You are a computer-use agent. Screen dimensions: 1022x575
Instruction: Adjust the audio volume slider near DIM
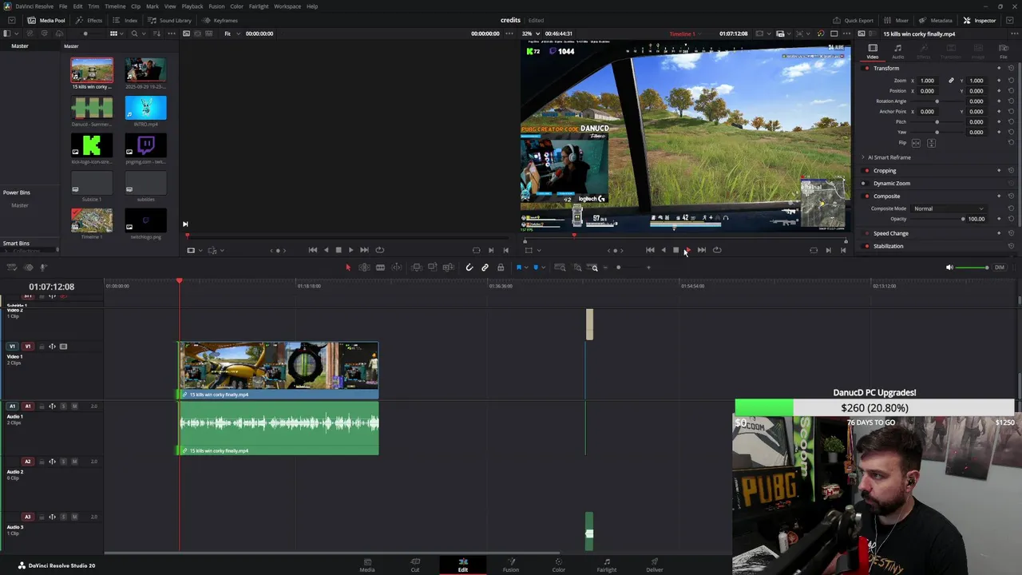coord(972,268)
